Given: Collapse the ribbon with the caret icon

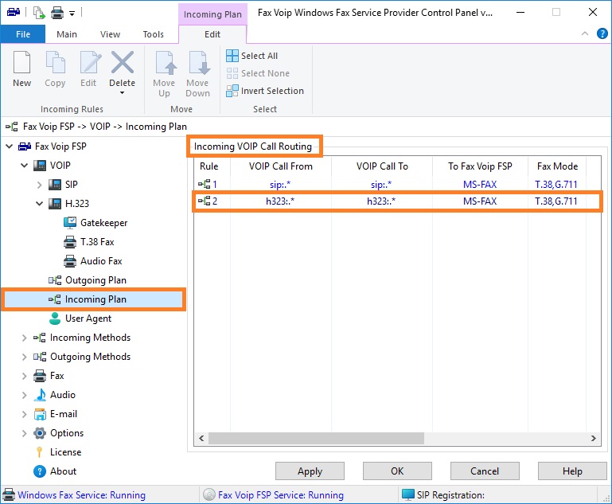Looking at the screenshot, I should [x=585, y=33].
